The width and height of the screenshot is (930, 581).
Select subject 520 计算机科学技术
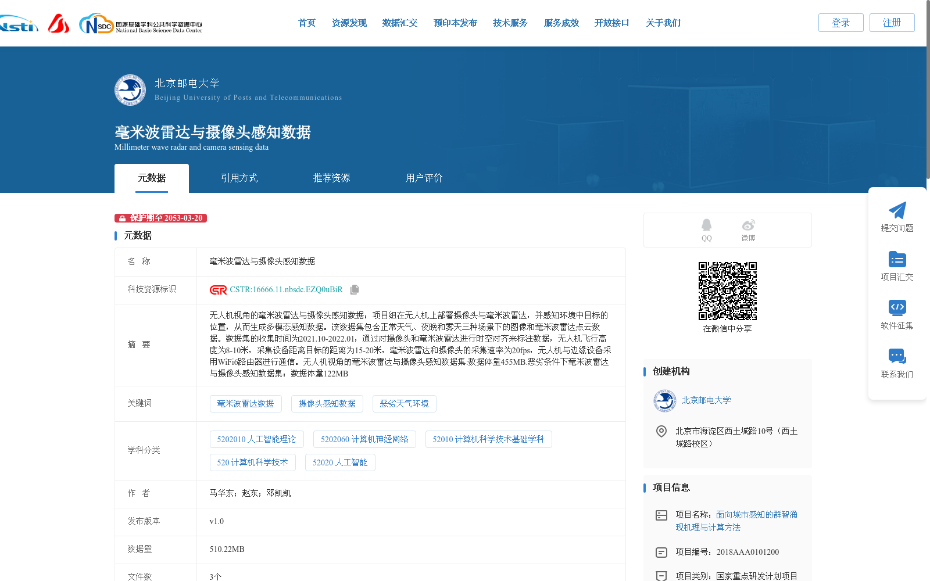point(253,462)
